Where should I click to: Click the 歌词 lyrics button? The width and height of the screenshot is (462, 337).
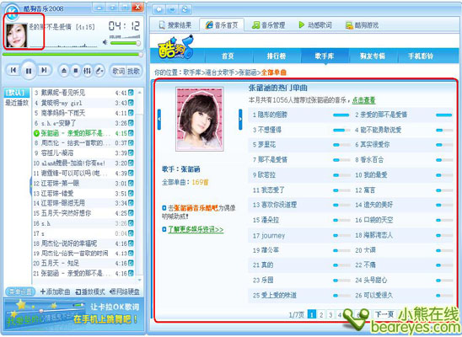118,71
